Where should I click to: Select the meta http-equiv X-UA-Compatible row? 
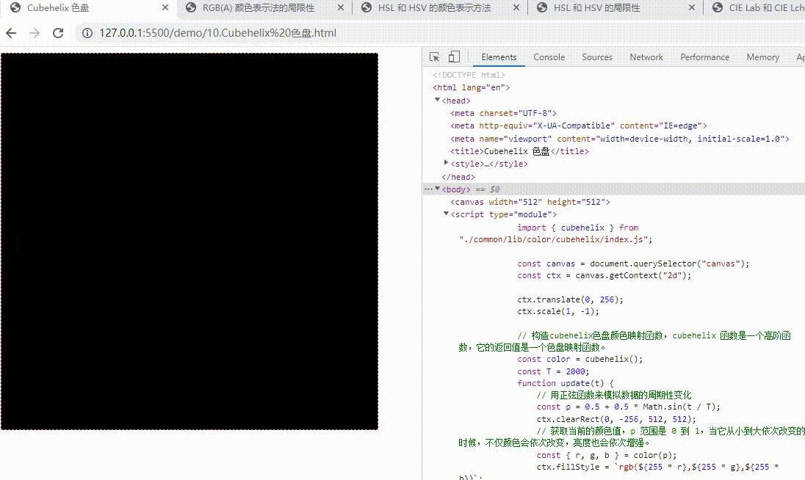click(x=579, y=126)
